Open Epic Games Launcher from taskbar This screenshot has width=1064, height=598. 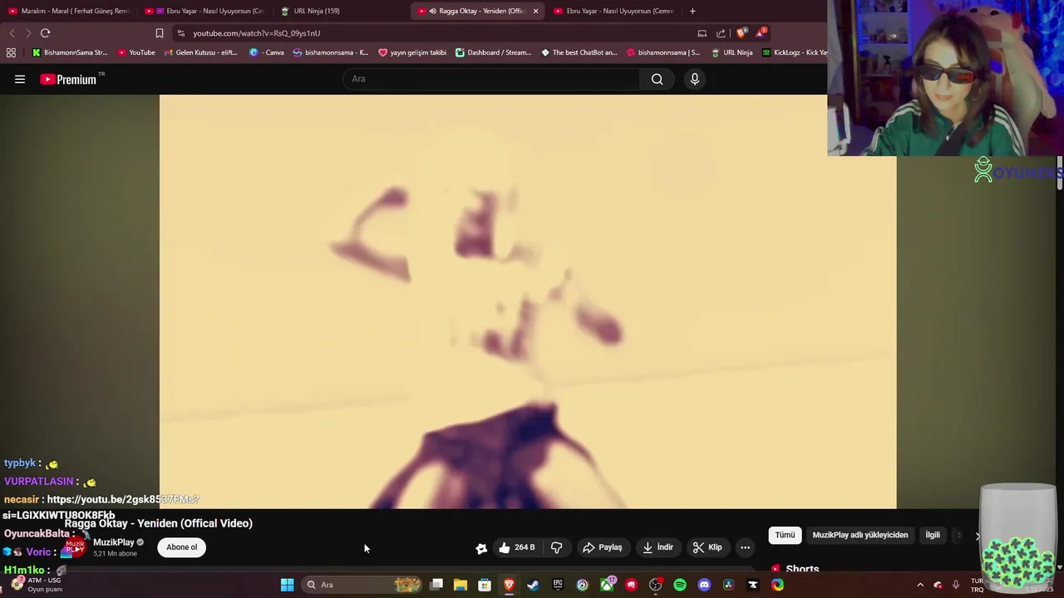pyautogui.click(x=558, y=585)
